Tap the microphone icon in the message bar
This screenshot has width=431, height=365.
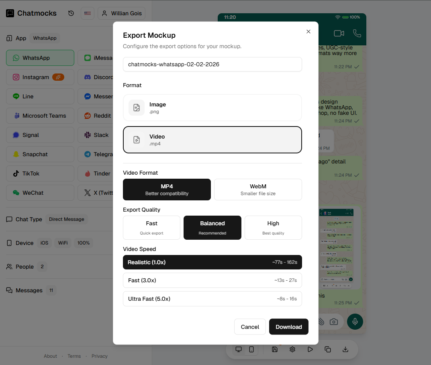(355, 322)
